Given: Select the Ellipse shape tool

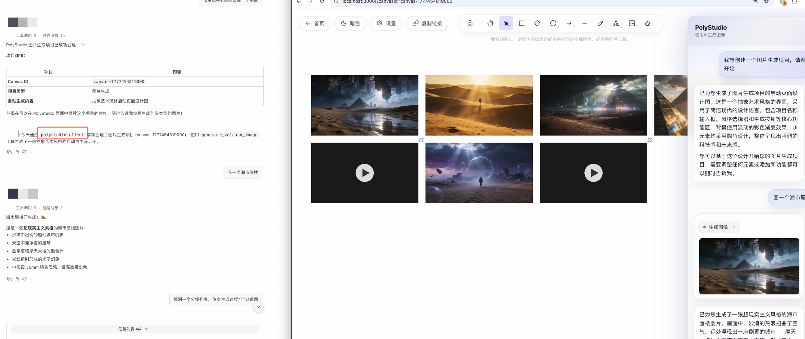Looking at the screenshot, I should (x=553, y=23).
